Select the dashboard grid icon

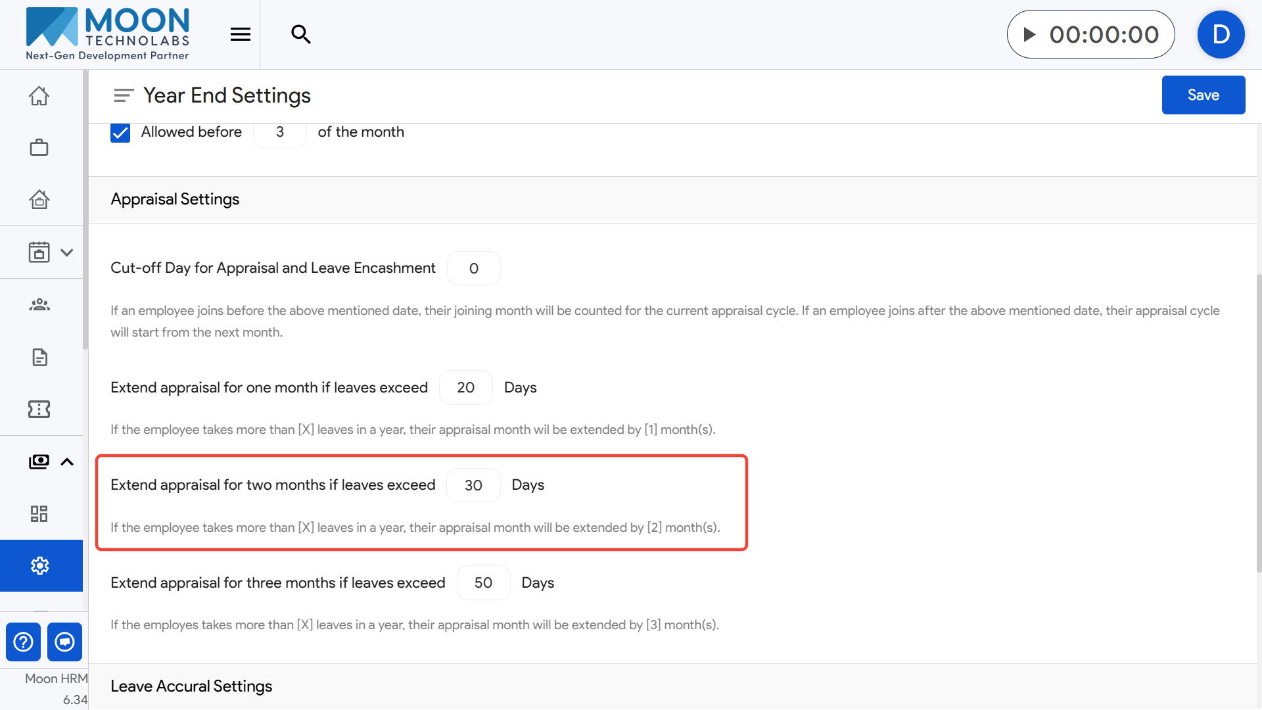[x=39, y=513]
